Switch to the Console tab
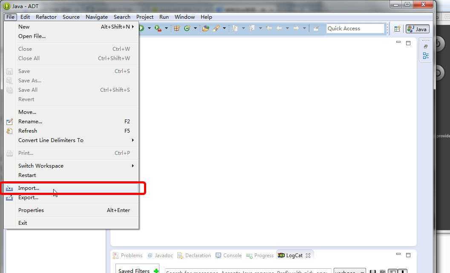This screenshot has width=450, height=273. tap(228, 256)
